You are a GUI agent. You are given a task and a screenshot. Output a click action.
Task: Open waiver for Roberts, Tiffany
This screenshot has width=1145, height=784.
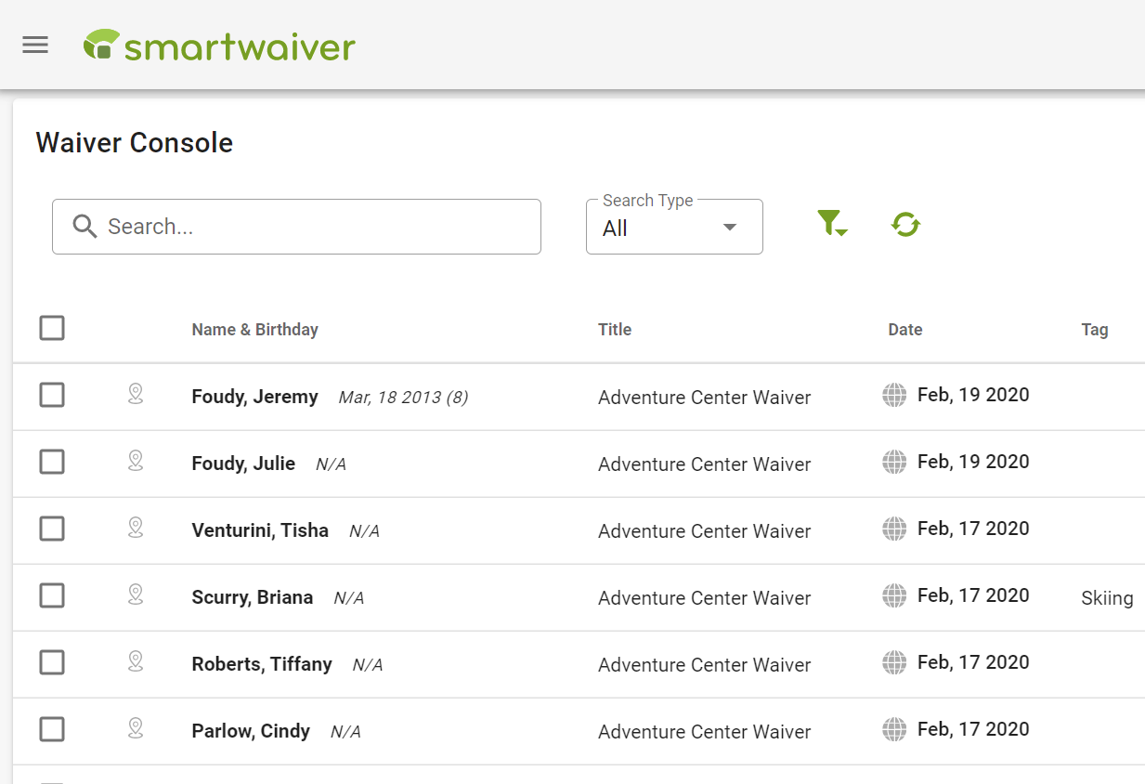(x=262, y=664)
